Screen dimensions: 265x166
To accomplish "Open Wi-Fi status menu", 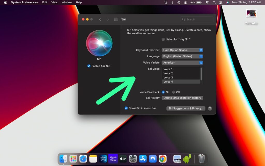I will pos(207,2).
